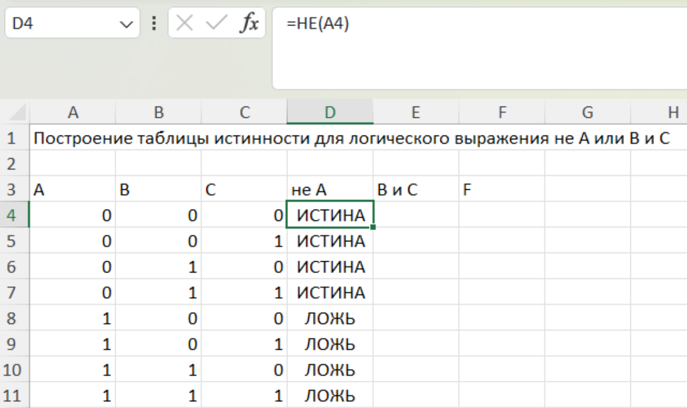Select column F header
Viewport: 687px width, 408px height.
pyautogui.click(x=502, y=113)
